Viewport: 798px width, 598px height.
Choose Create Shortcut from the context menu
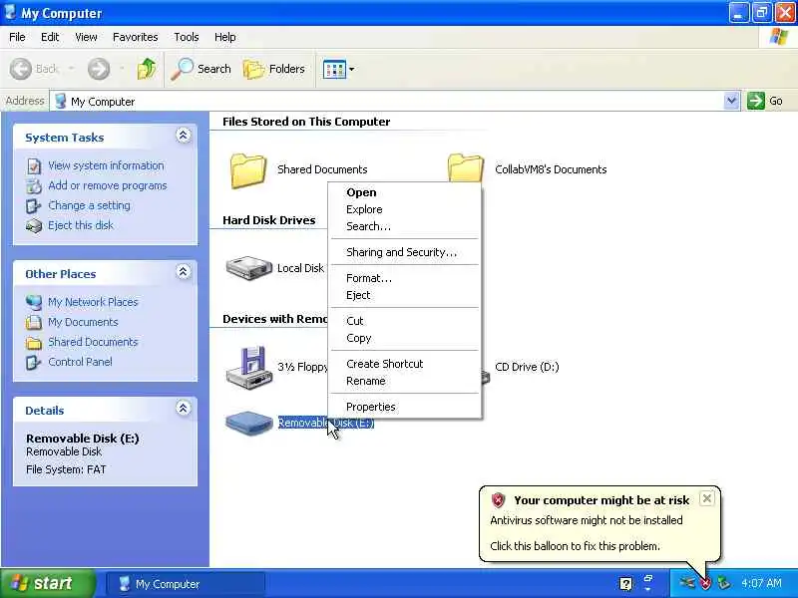[405, 364]
